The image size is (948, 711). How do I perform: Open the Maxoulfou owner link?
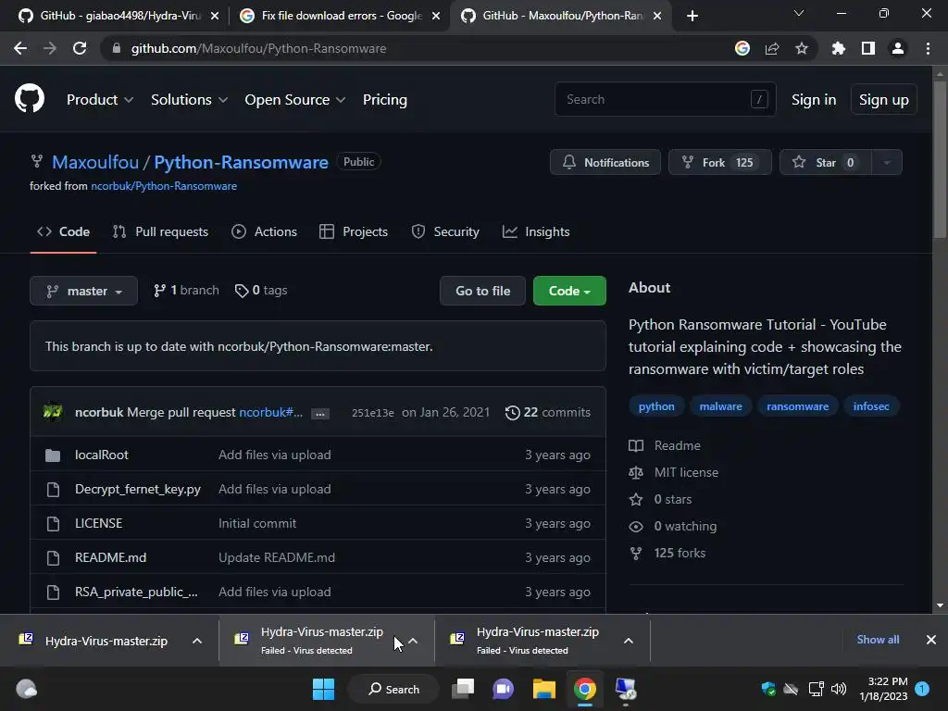click(95, 162)
